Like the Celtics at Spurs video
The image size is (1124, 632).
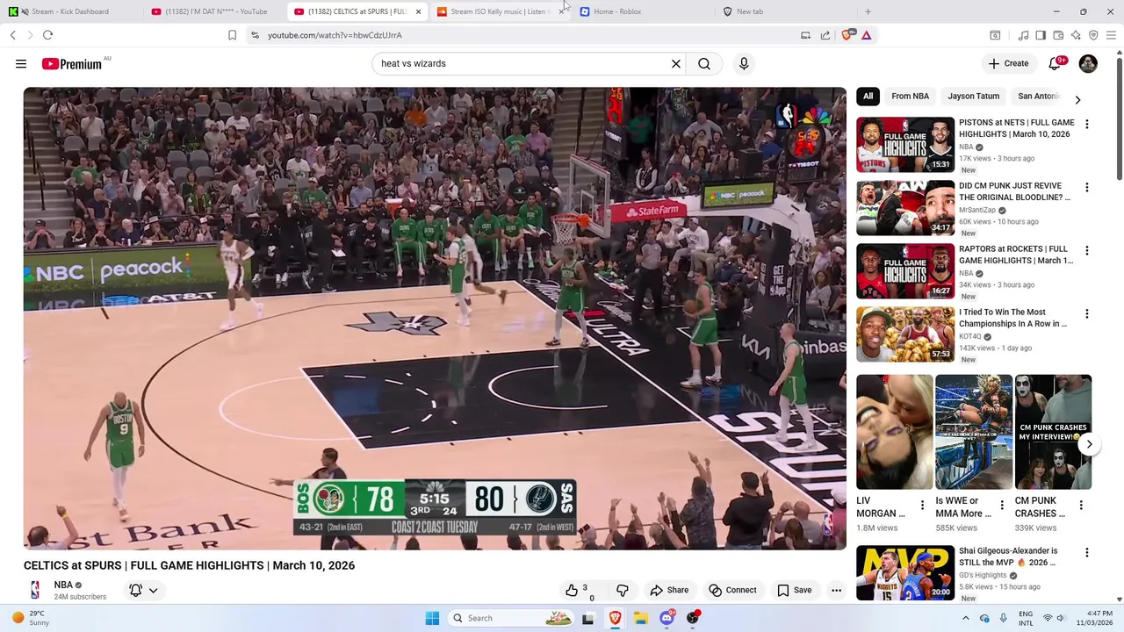577,590
